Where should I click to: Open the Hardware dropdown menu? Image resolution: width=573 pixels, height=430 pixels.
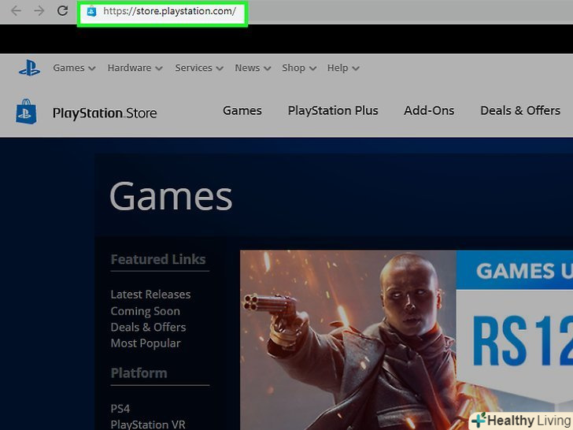pyautogui.click(x=135, y=68)
